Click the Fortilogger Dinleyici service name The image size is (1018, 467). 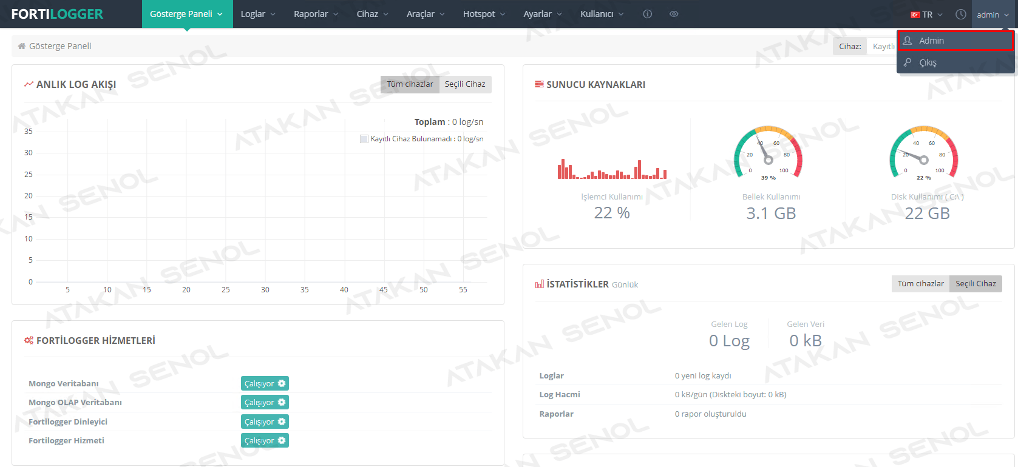point(68,422)
